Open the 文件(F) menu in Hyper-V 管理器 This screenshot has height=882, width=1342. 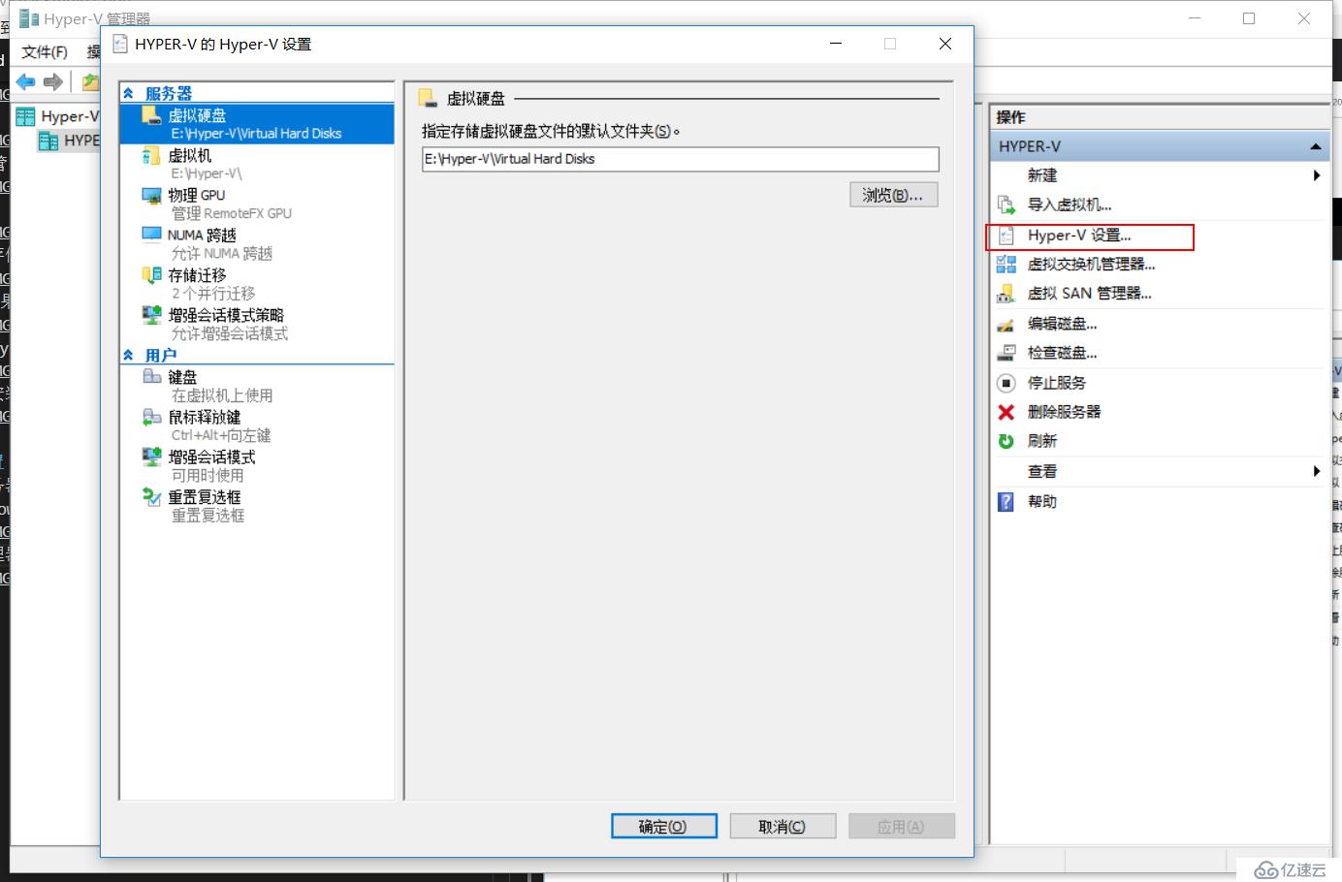point(45,51)
